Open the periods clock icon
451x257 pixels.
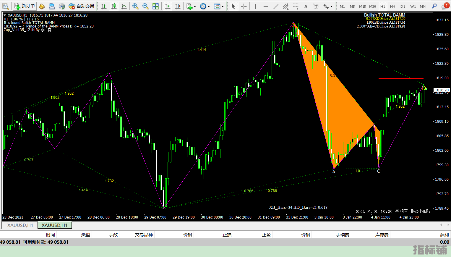pyautogui.click(x=203, y=6)
